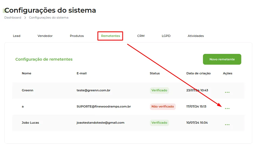Click the Configurações do sistema breadcrumb

pos(49,18)
